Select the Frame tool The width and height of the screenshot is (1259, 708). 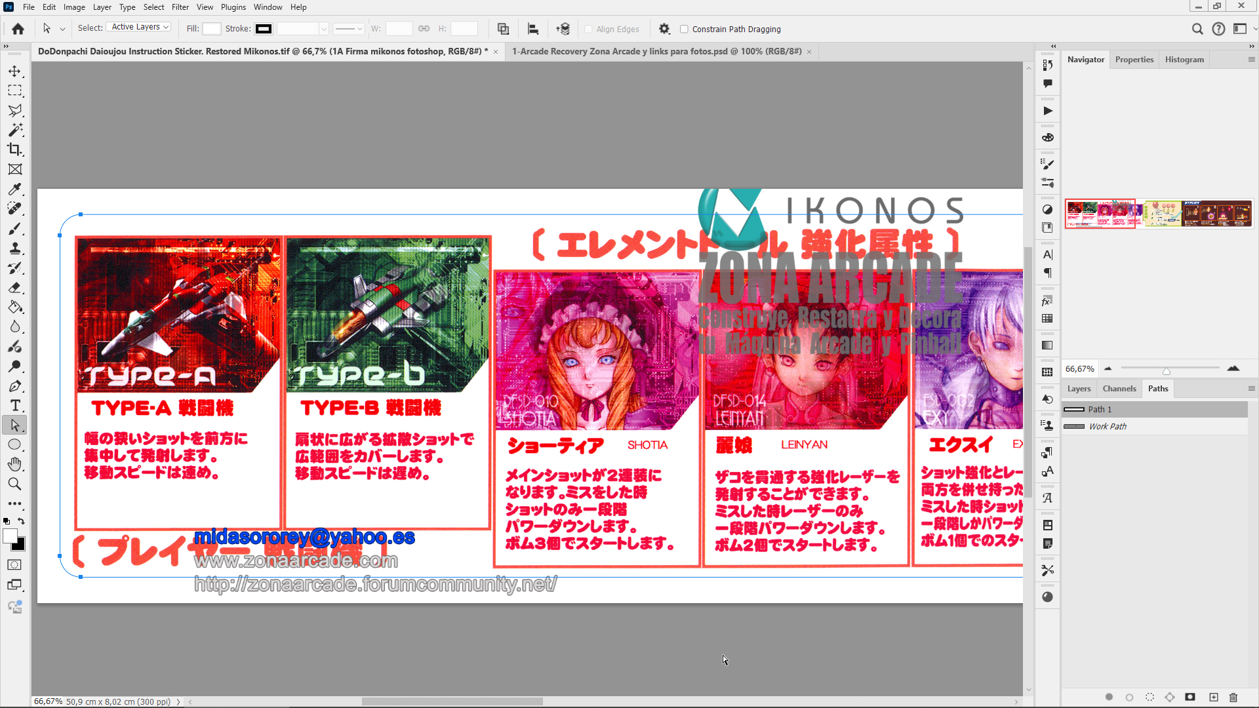click(14, 169)
